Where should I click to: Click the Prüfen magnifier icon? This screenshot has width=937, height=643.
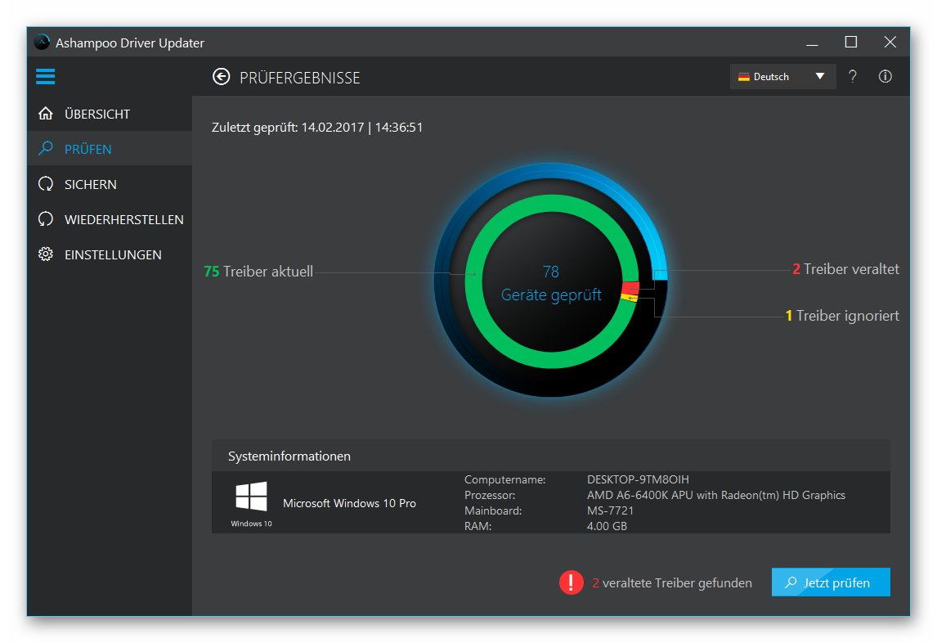coord(45,148)
